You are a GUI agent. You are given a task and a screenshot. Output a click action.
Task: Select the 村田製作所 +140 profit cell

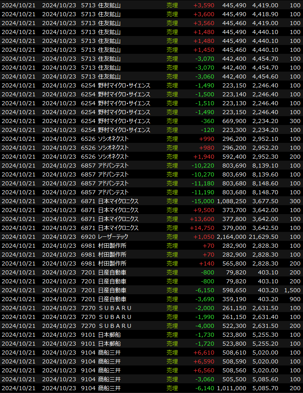207,263
